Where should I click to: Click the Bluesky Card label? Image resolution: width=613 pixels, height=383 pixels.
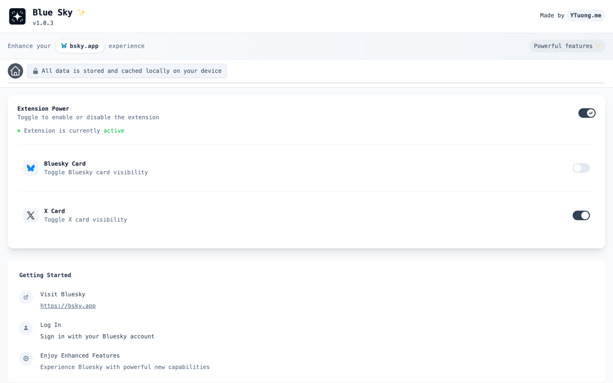pyautogui.click(x=65, y=164)
